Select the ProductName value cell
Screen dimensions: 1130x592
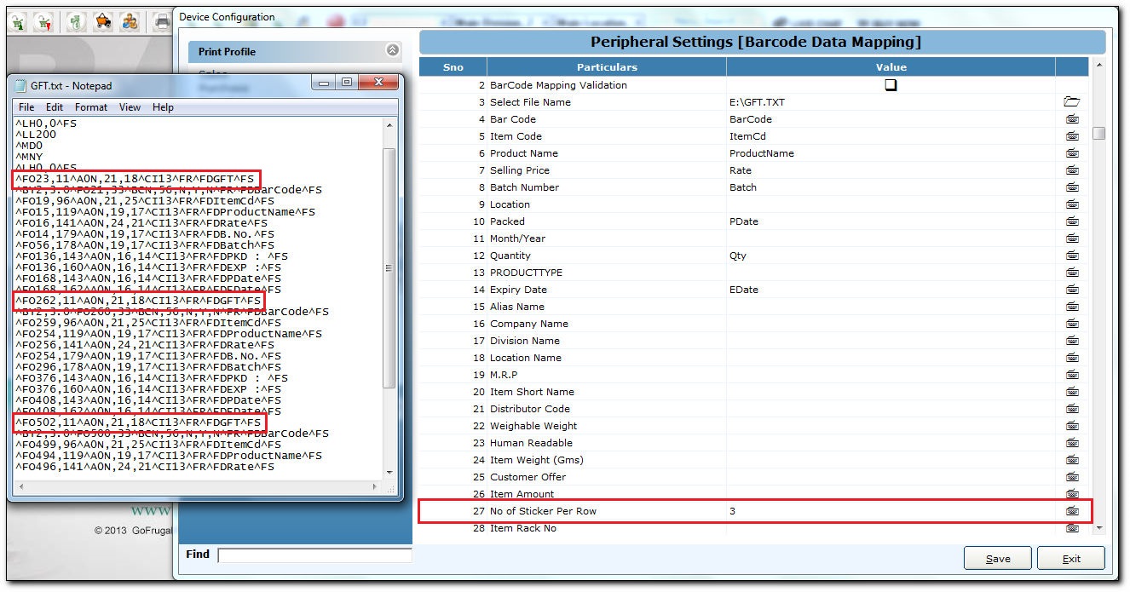[761, 153]
